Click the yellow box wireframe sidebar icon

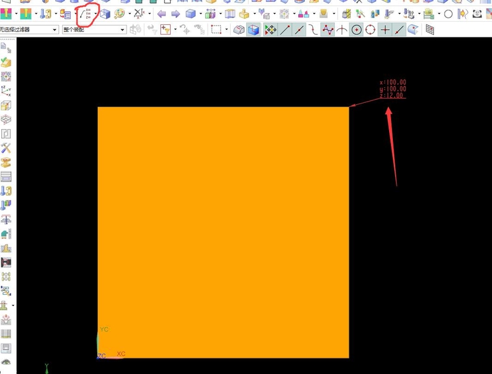(x=6, y=105)
